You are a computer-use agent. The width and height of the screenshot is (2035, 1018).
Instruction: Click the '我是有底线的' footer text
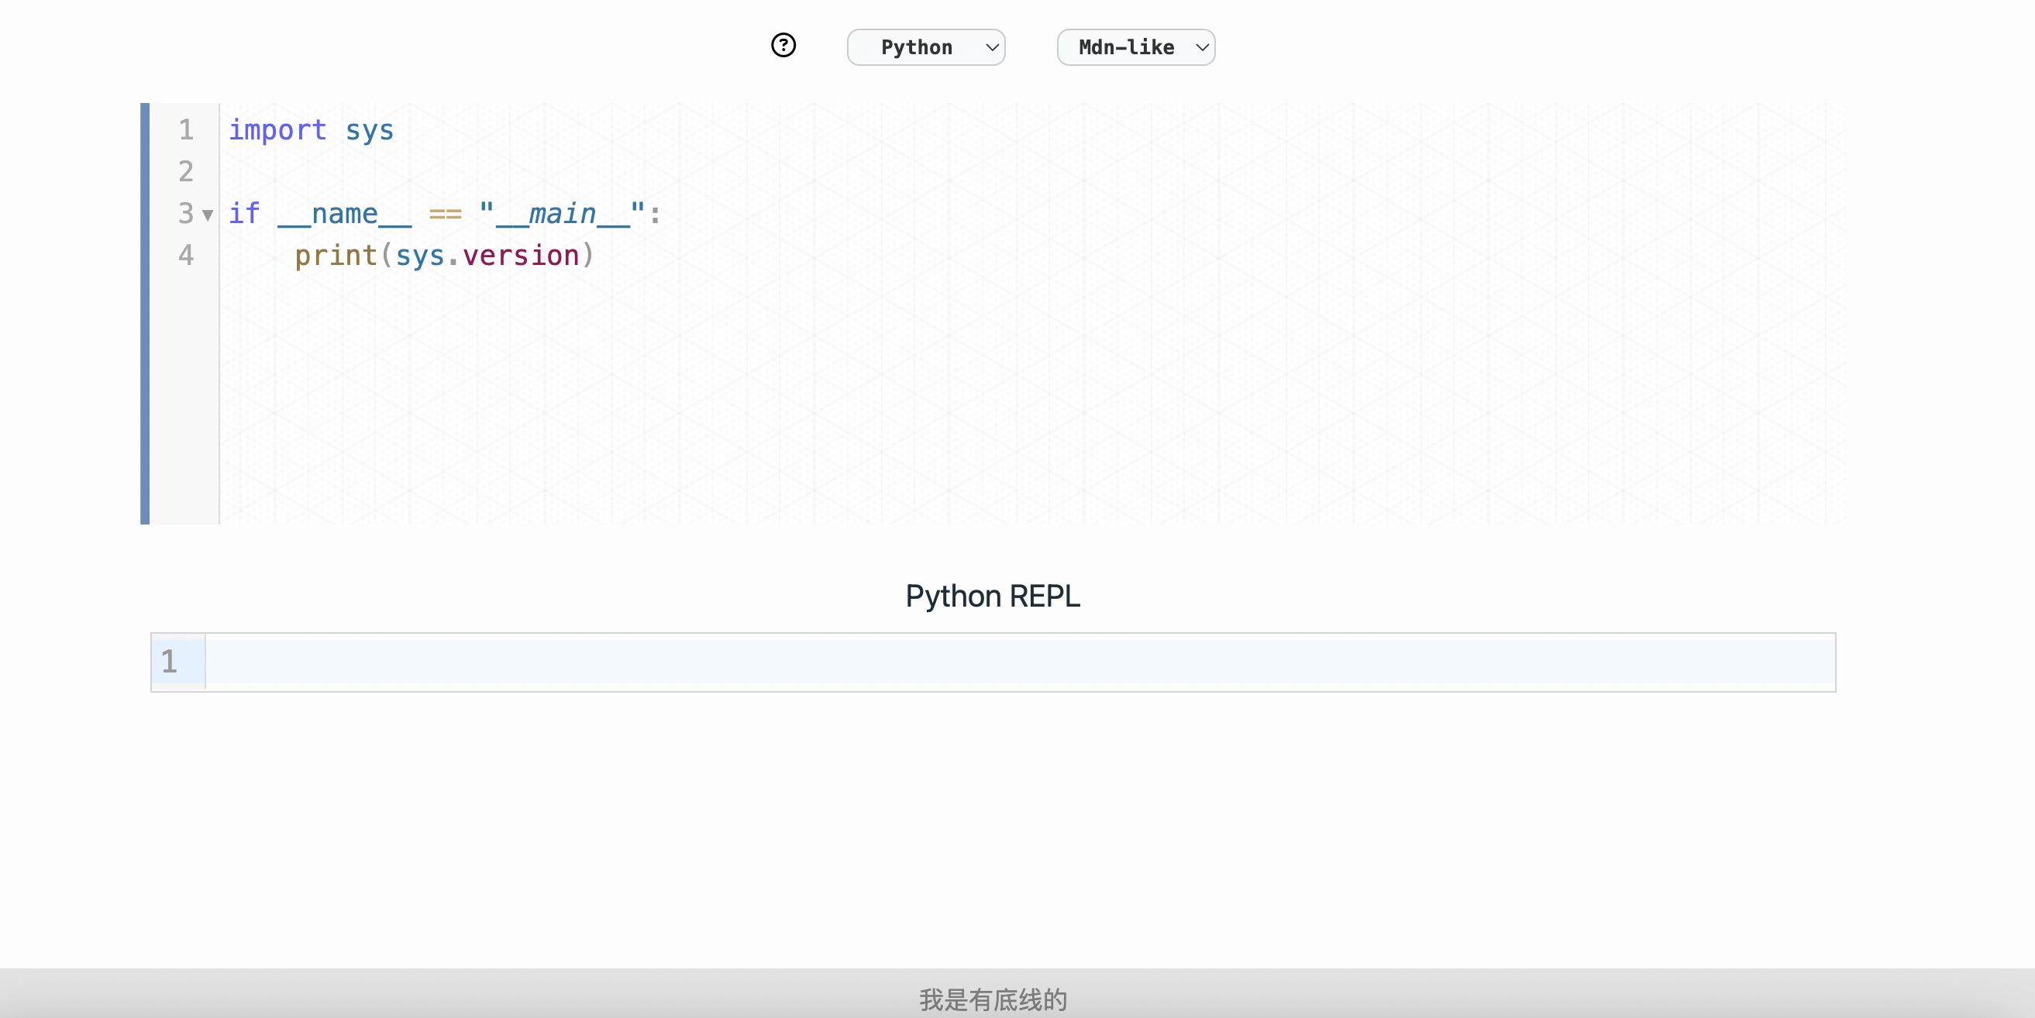tap(993, 999)
